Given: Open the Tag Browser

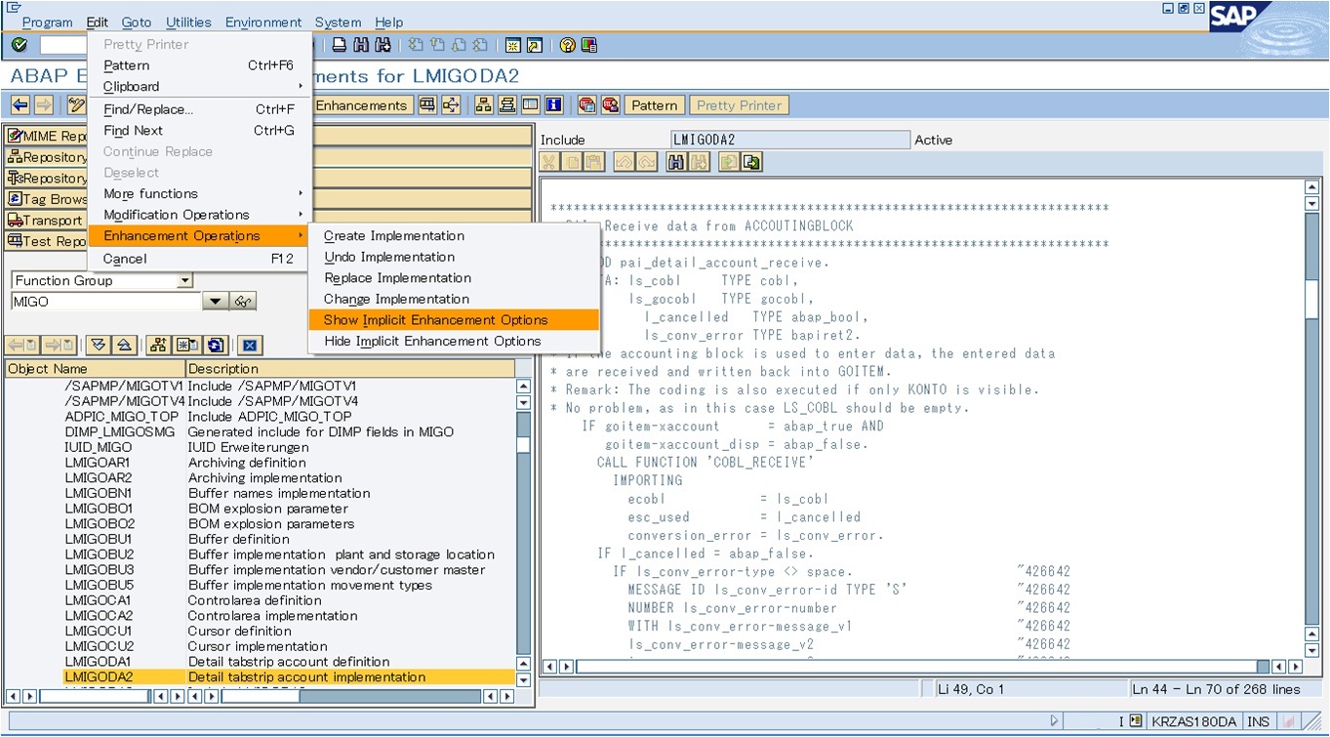Looking at the screenshot, I should [x=44, y=198].
